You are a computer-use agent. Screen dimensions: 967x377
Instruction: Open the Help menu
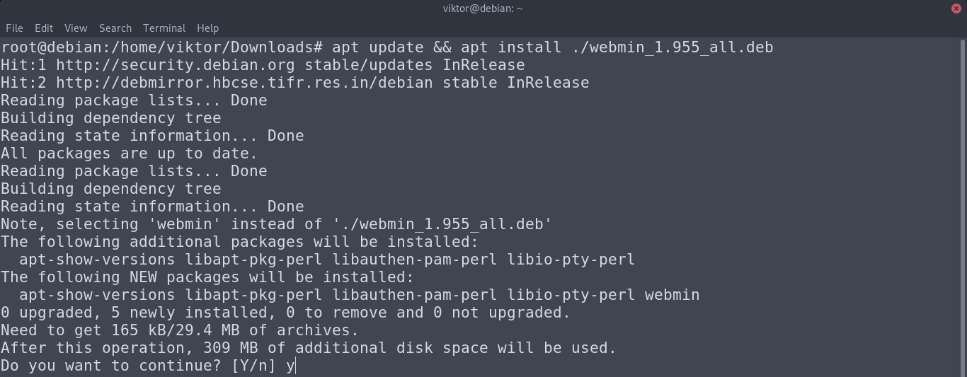tap(207, 28)
